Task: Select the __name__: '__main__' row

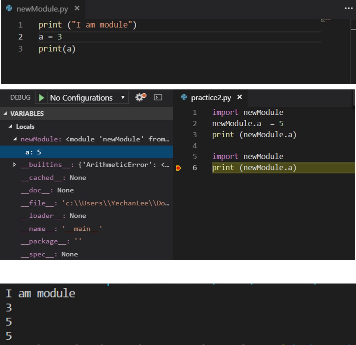Action: click(x=86, y=229)
